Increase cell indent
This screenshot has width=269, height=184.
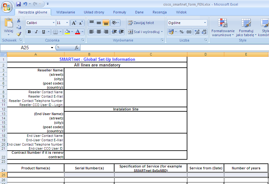(x=121, y=32)
